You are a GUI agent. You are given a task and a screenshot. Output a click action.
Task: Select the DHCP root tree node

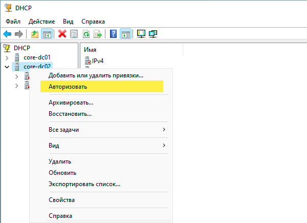(x=21, y=48)
